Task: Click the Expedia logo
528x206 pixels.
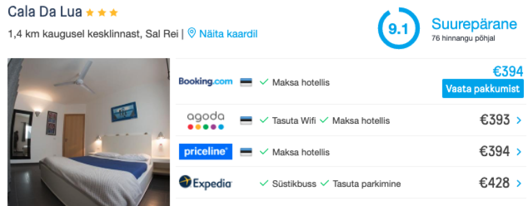Action: coord(205,183)
